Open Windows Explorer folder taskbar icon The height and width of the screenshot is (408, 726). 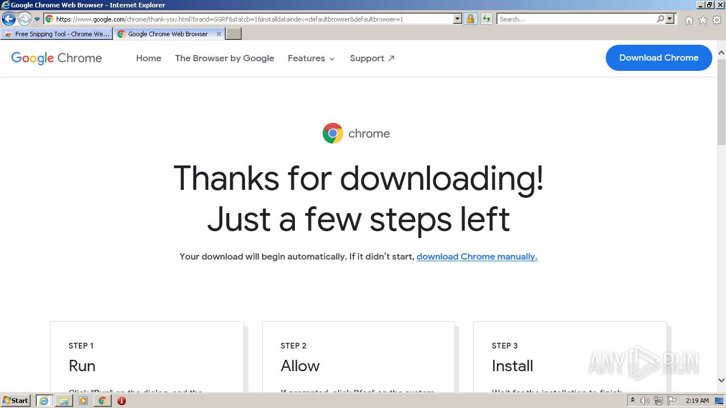pos(64,401)
